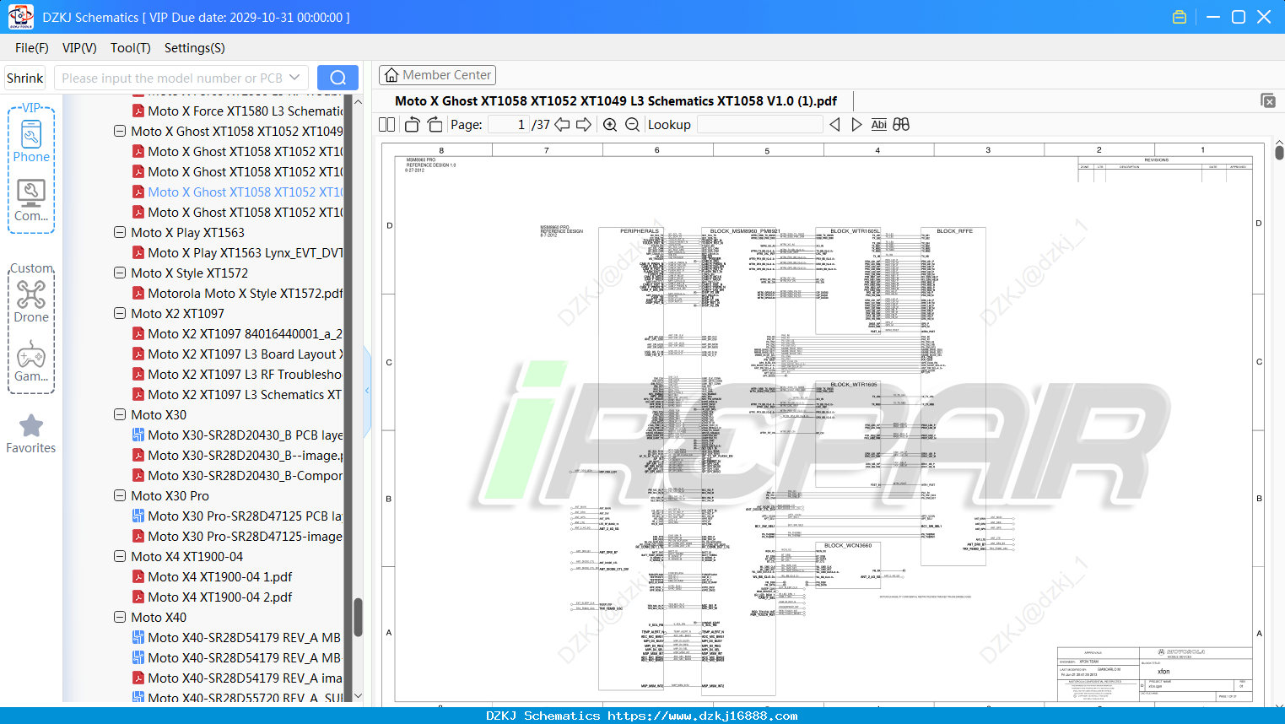This screenshot has height=724, width=1285.
Task: Click the PDF viewer scrollbar thumb
Action: 1279,153
